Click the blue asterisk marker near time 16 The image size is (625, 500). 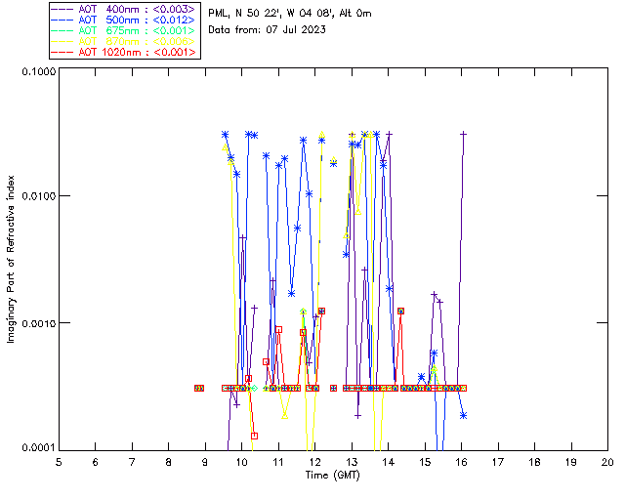(x=463, y=415)
